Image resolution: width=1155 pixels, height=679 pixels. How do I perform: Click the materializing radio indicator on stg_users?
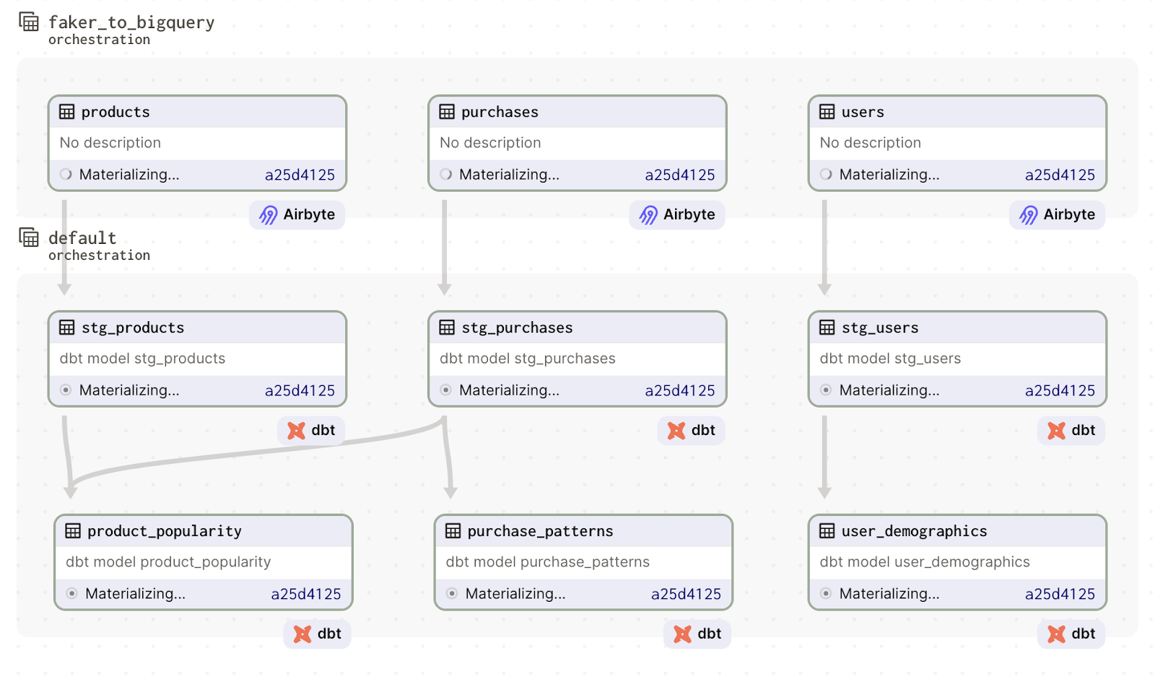pos(825,390)
